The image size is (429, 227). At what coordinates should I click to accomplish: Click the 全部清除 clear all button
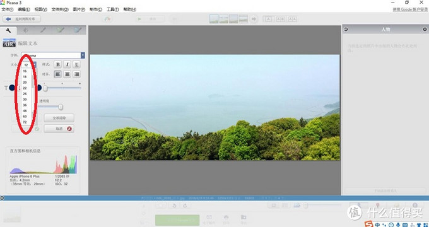pyautogui.click(x=59, y=118)
